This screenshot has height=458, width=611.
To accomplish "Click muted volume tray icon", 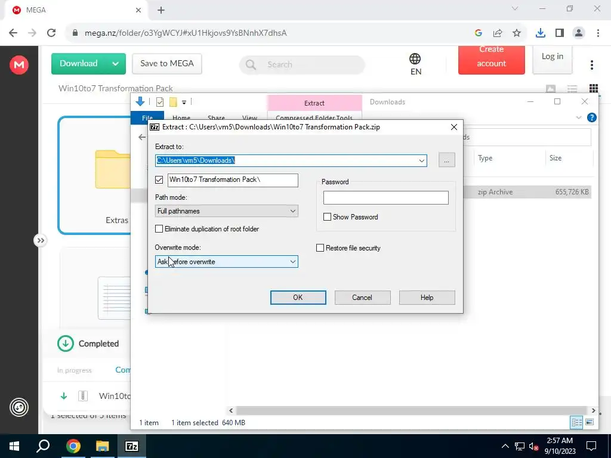I will tap(533, 446).
